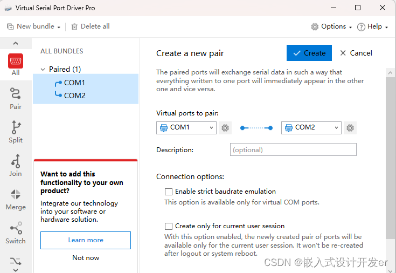
Task: Open the Join mode in sidebar
Action: [x=16, y=165]
